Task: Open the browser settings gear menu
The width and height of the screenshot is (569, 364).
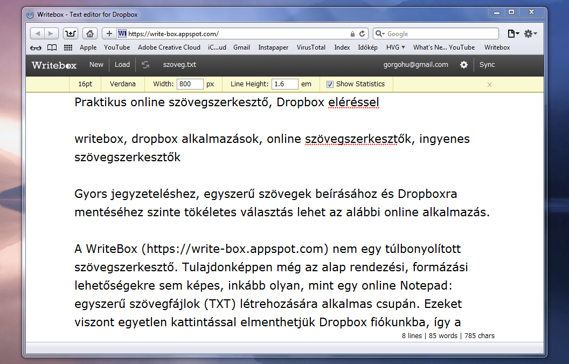Action: [530, 34]
